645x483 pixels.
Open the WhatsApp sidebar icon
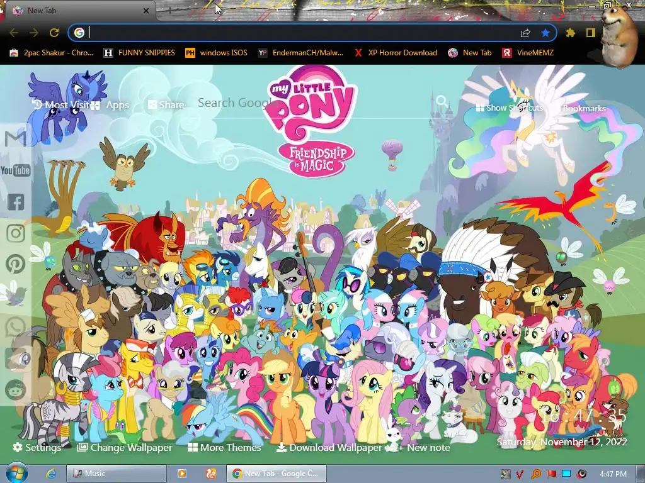click(16, 327)
